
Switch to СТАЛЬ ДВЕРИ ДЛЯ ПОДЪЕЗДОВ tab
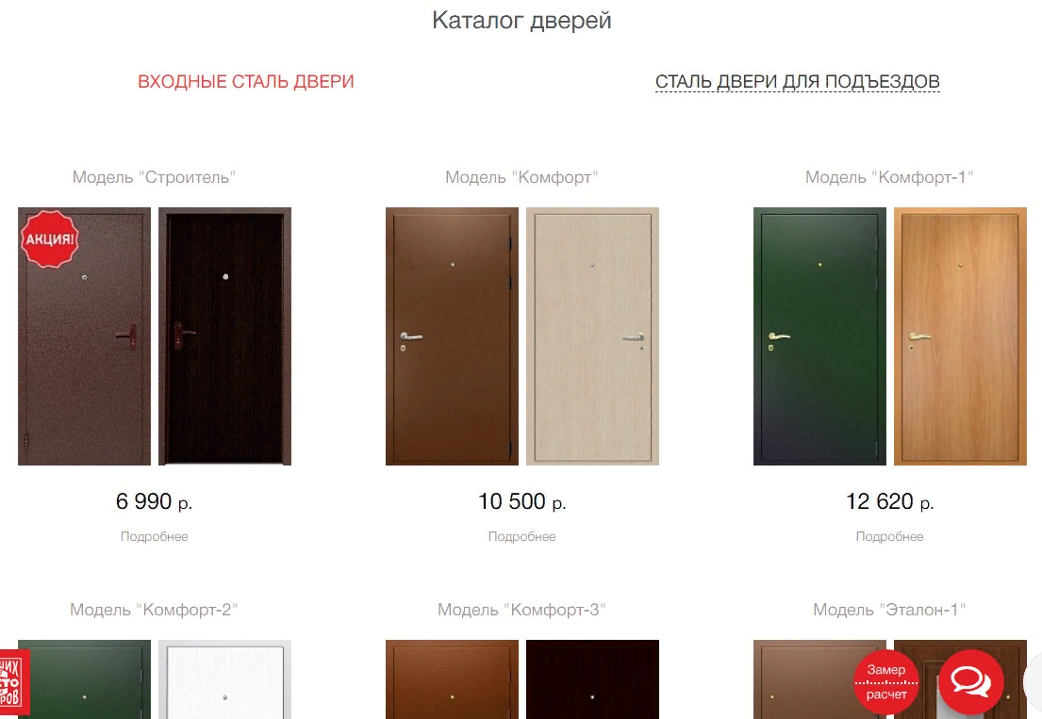798,82
